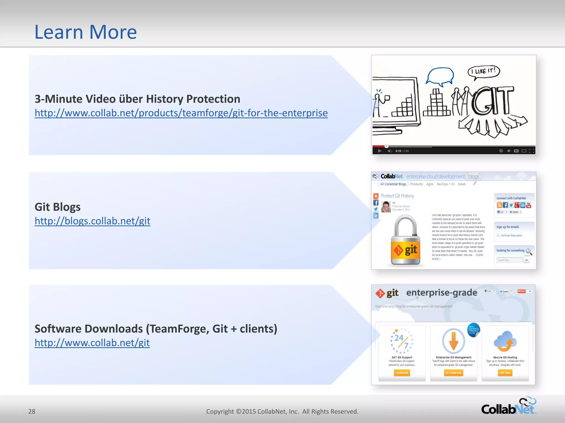Click Tweet button on enterprise-grade page

pos(504,291)
